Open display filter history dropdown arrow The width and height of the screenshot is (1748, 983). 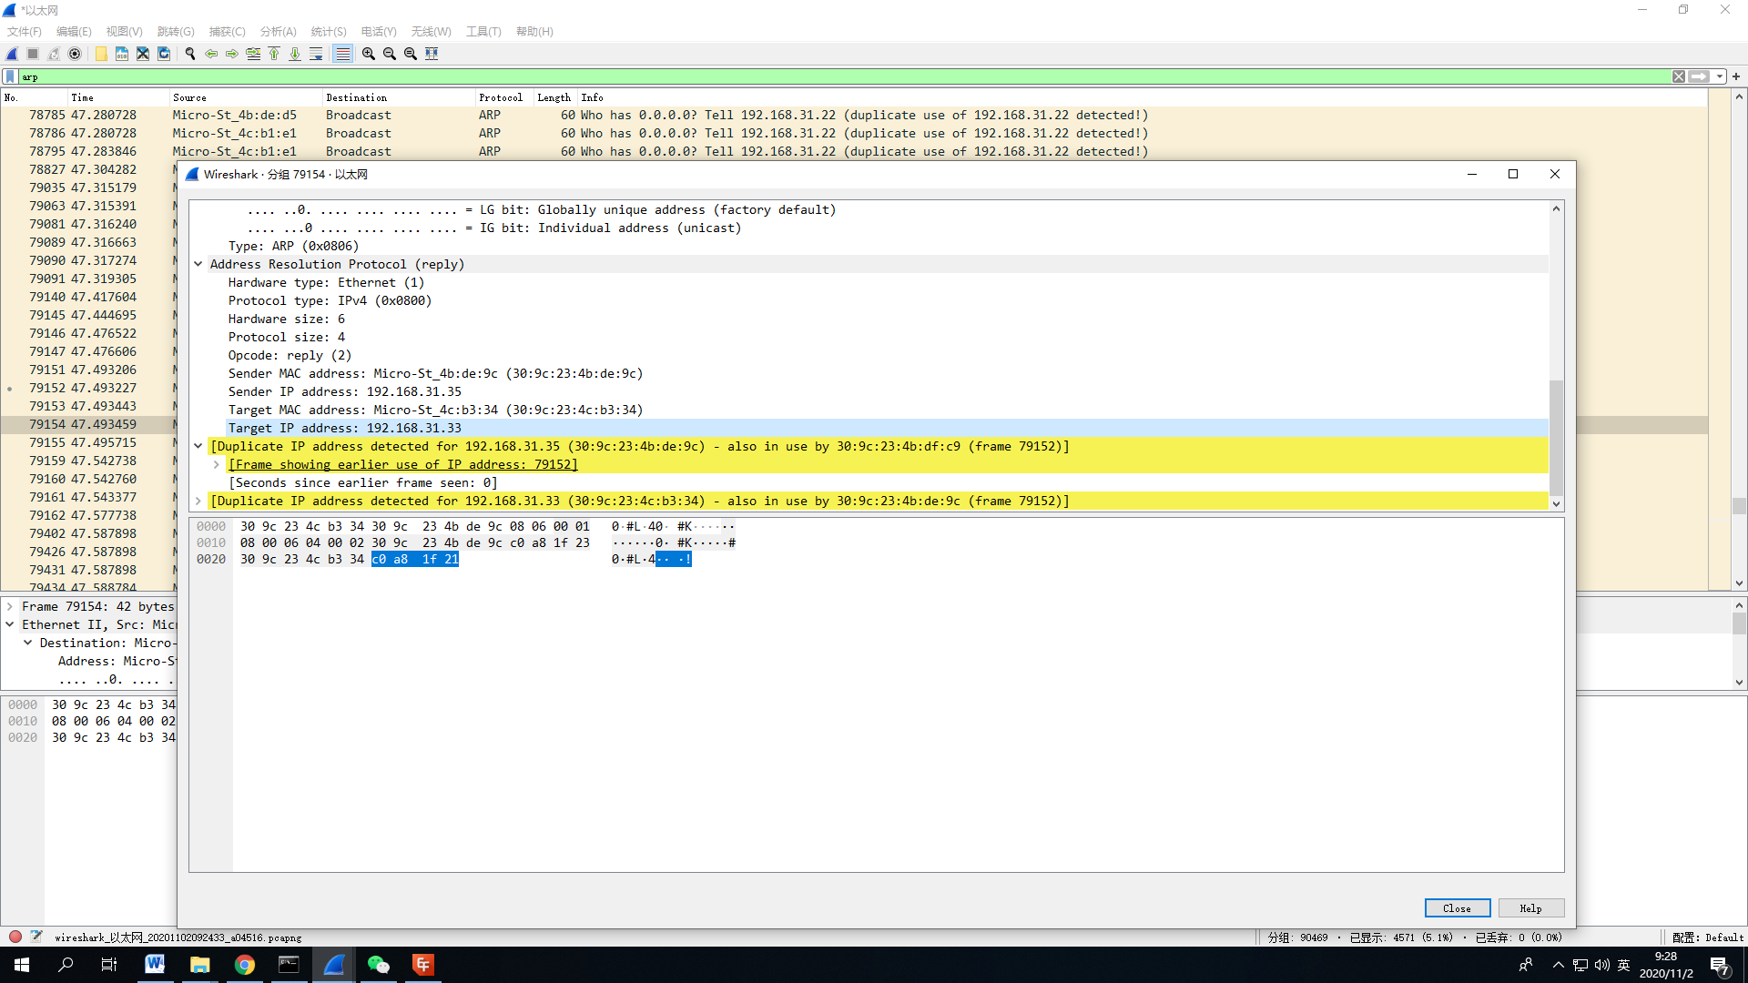click(x=1720, y=76)
